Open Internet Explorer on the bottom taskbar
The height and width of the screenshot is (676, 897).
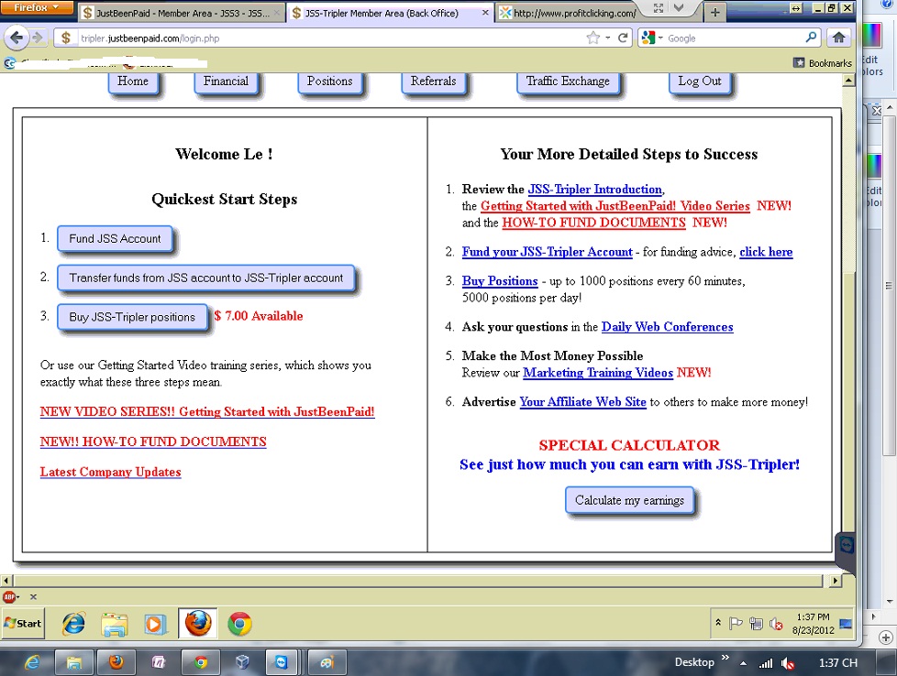click(x=32, y=662)
